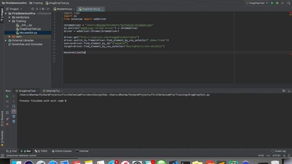Hide the Project panel with hide icon
This screenshot has height=164, width=292.
[x=48, y=9]
